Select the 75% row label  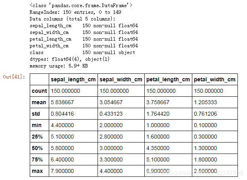tap(37, 159)
